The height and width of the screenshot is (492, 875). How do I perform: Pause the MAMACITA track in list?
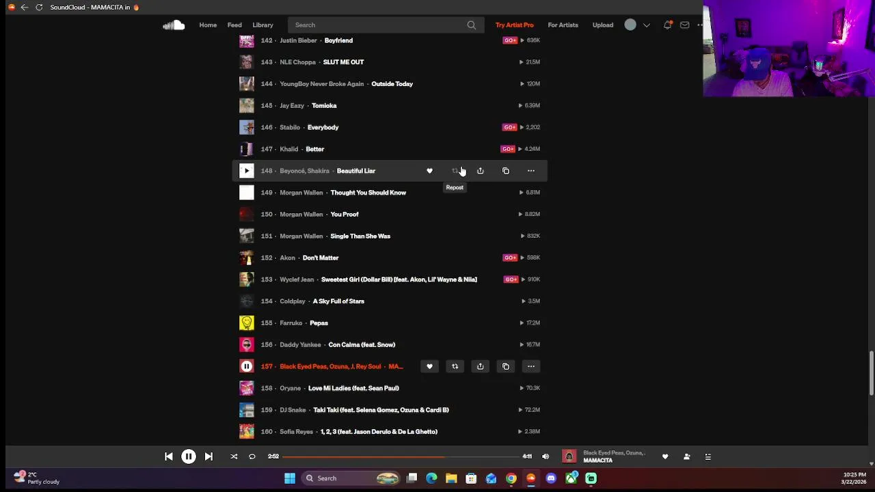click(247, 366)
